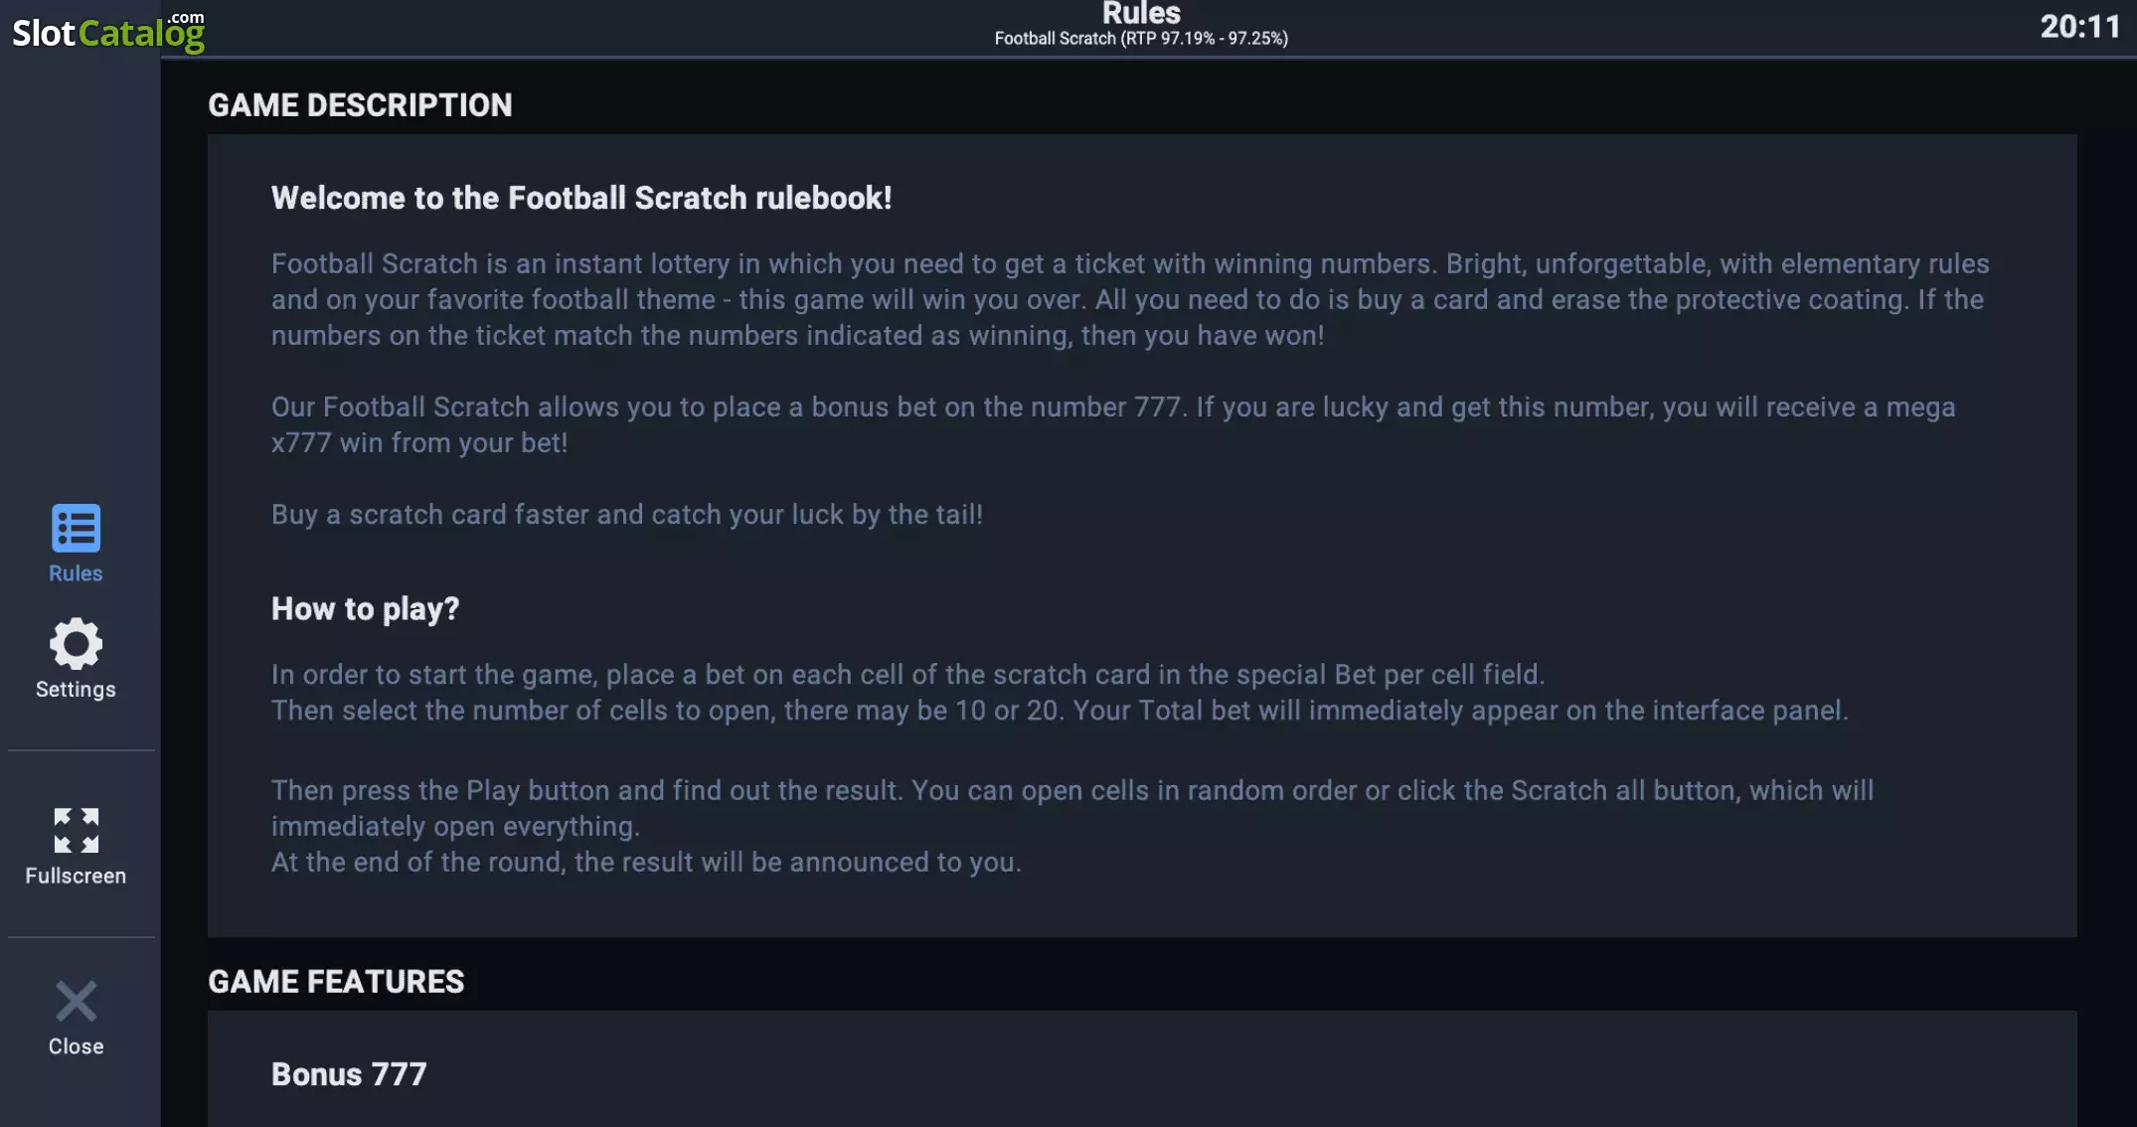The width and height of the screenshot is (2137, 1127).
Task: Open the Rules list icon
Action: pyautogui.click(x=76, y=528)
